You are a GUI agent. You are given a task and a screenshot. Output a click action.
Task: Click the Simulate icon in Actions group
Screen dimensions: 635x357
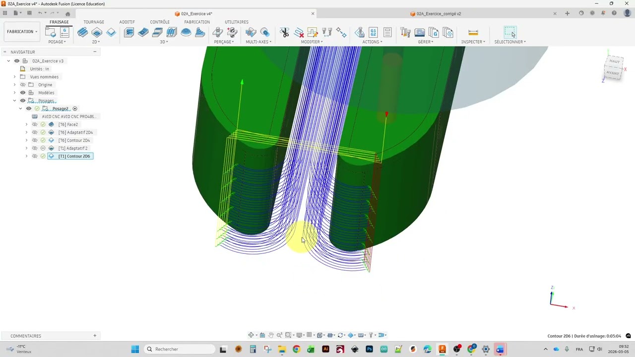(359, 32)
